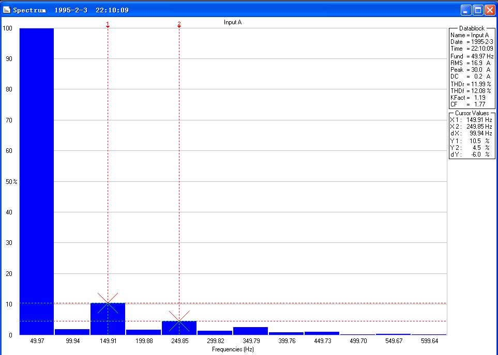
Task: Click the THDr = 11.99 % value
Action: (471, 84)
